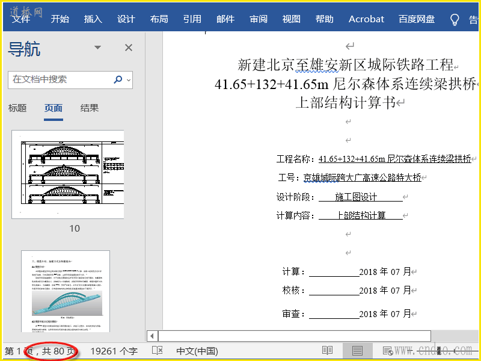
Task: Open the 文件 menu
Action: [x=21, y=19]
